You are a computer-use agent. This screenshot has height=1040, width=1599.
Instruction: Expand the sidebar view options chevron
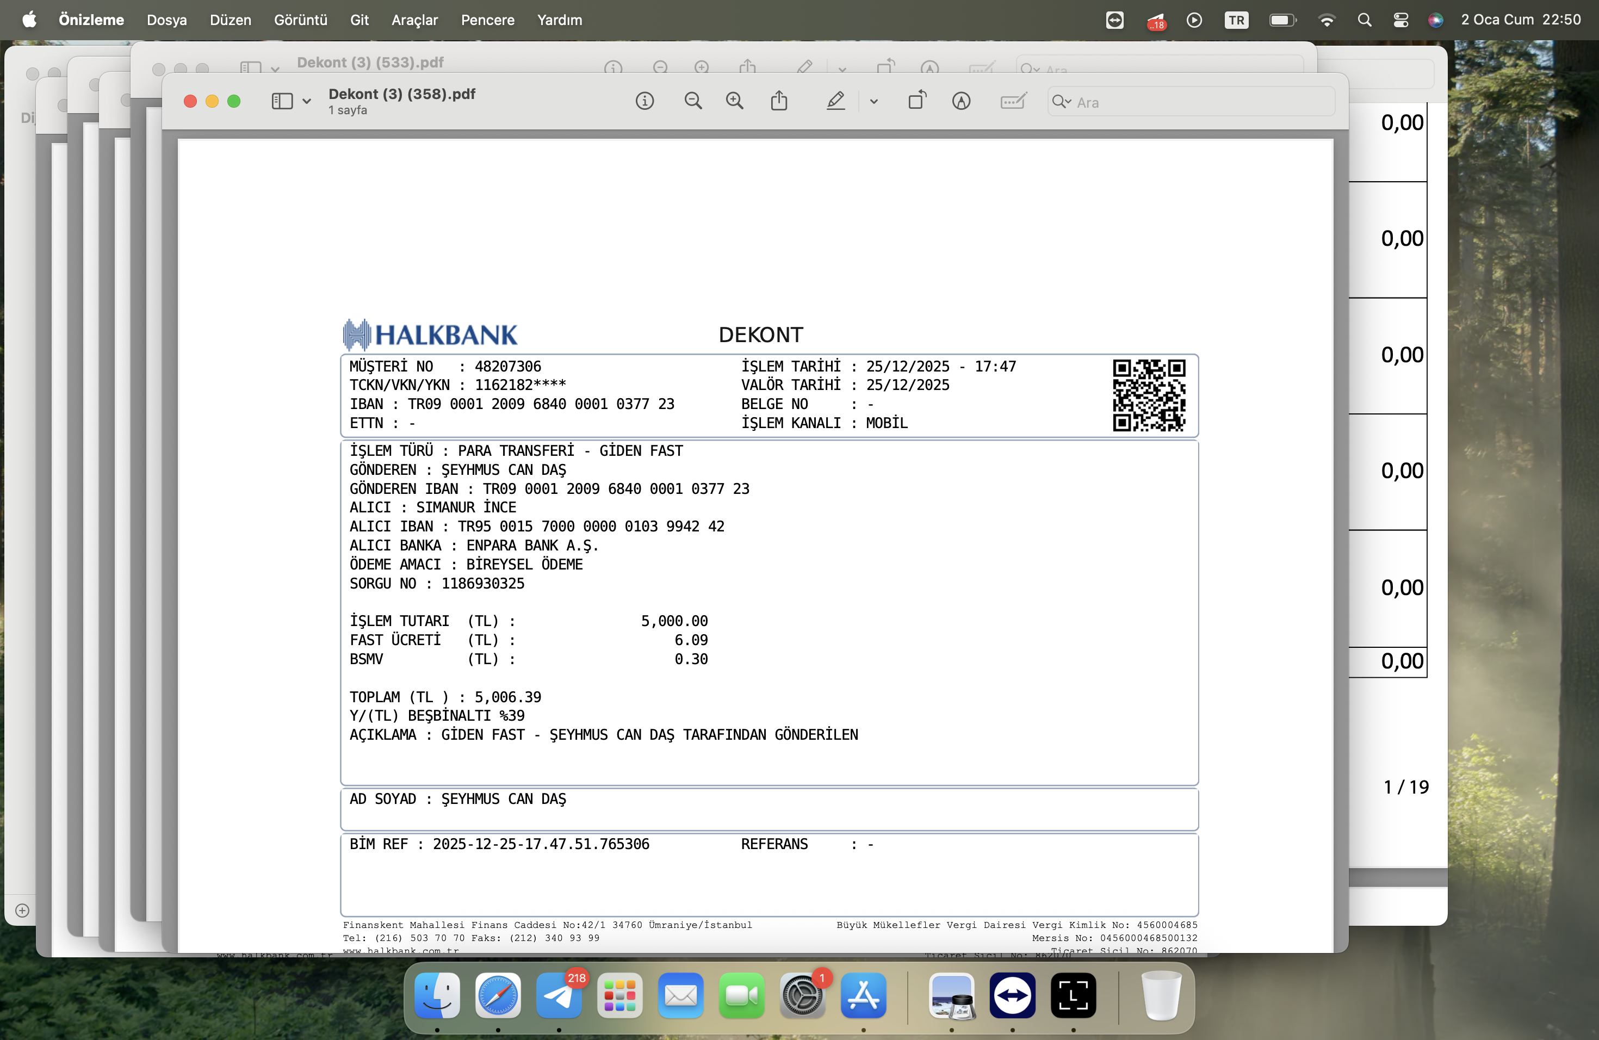pos(307,102)
